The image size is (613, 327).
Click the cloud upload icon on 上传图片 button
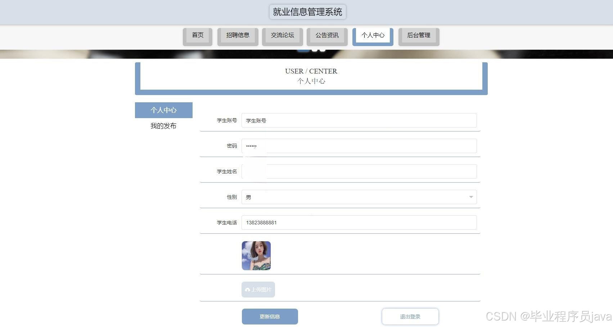coord(247,290)
